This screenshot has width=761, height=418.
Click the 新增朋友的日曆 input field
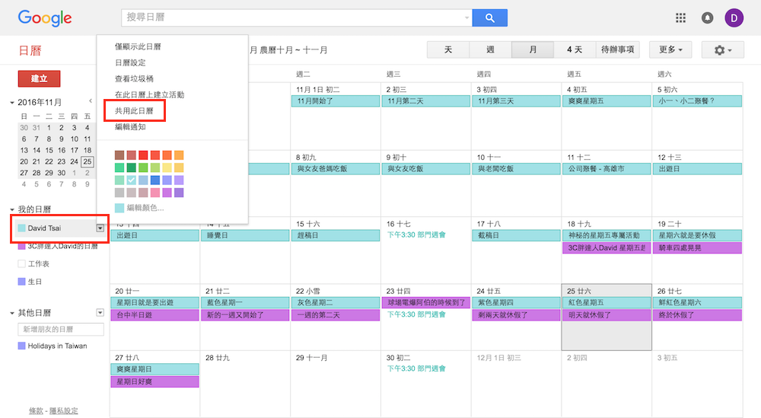(61, 329)
